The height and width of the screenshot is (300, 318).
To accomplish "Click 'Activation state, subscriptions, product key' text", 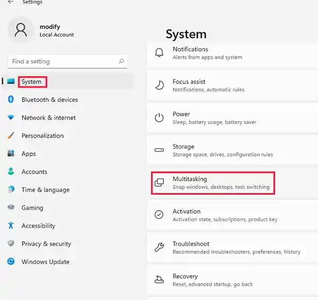I will tap(225, 219).
